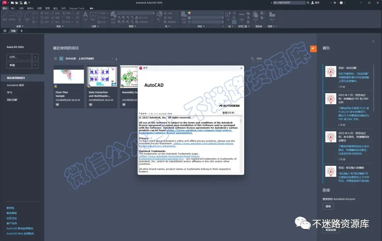
Task: Expand the quick access toolbar customize arrow
Action: pyautogui.click(x=29, y=3)
